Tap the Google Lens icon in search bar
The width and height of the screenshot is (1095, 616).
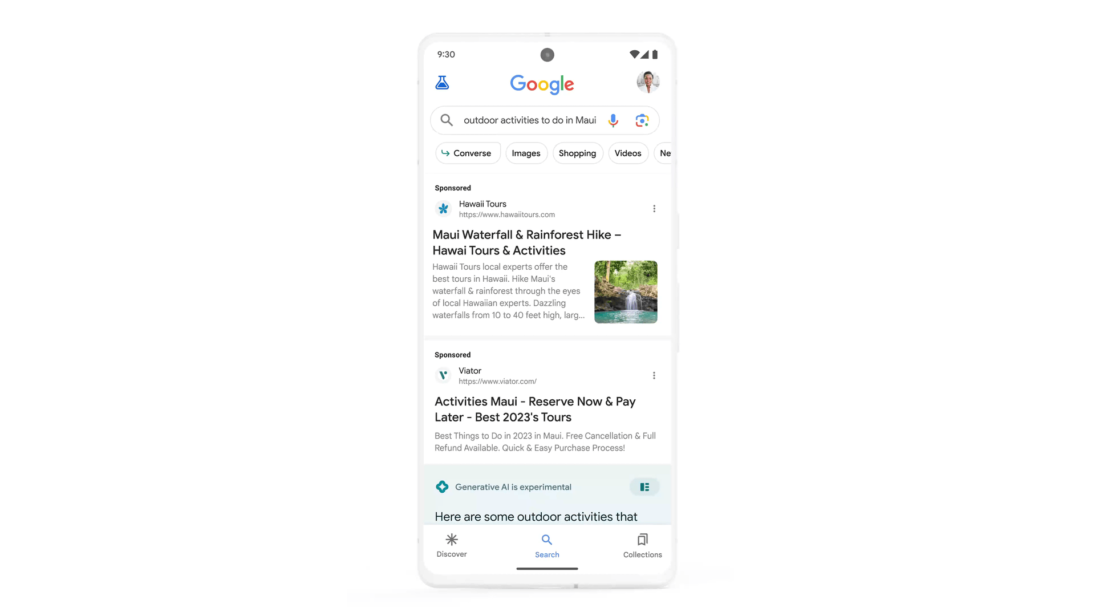[x=642, y=120]
